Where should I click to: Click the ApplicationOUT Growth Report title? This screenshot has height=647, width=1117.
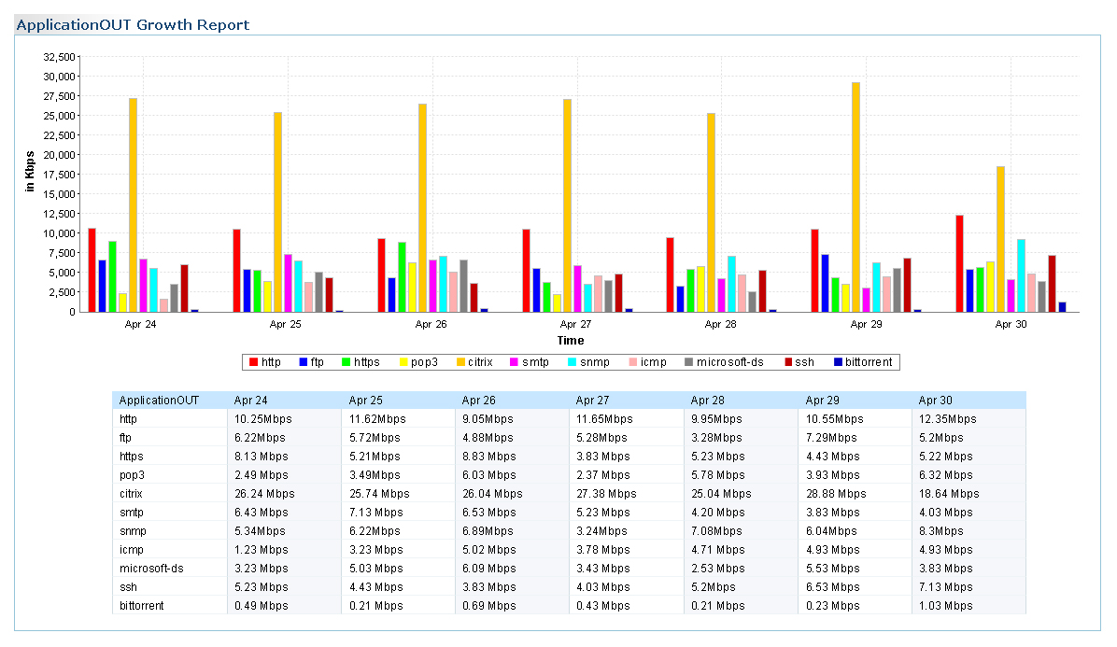(x=134, y=24)
